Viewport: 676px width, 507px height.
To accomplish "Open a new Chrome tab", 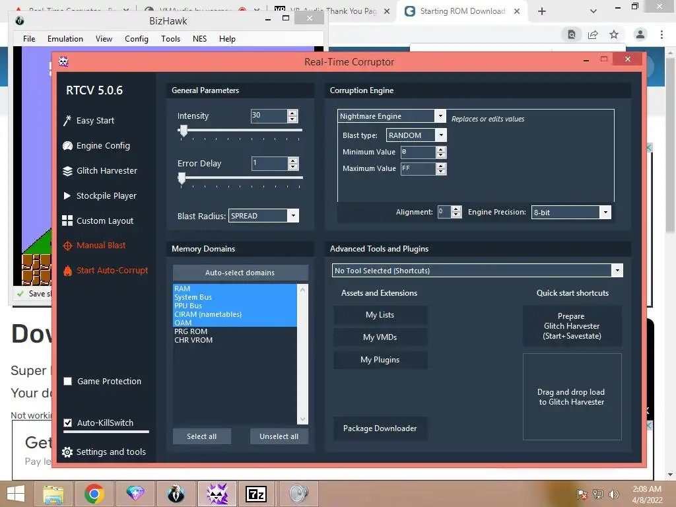I will coord(542,11).
